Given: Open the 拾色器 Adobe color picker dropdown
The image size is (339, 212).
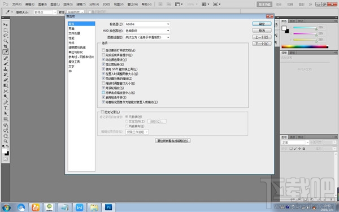Looking at the screenshot, I should click(147, 24).
